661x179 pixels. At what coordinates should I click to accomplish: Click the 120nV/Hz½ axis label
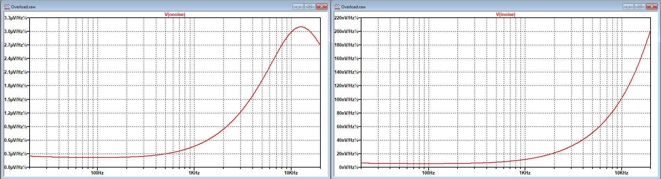346,86
